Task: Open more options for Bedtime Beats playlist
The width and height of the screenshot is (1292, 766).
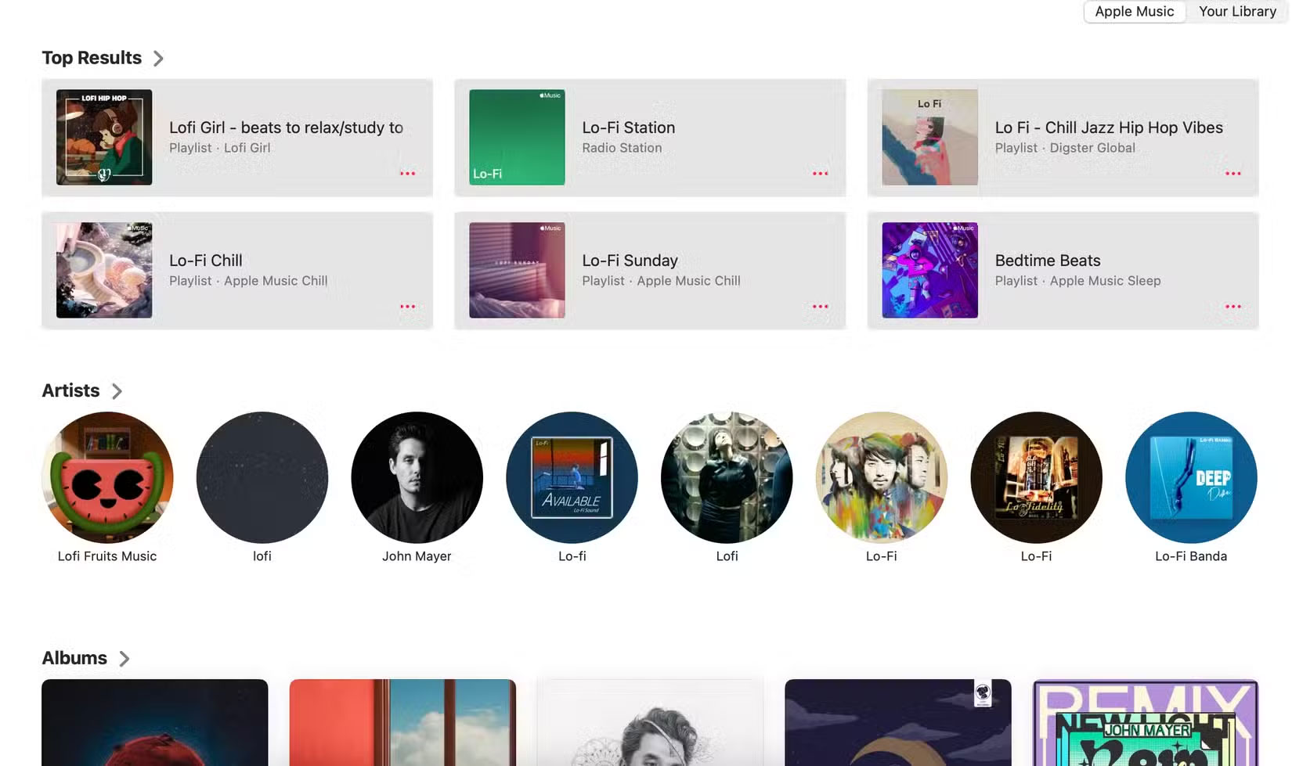Action: (1232, 307)
